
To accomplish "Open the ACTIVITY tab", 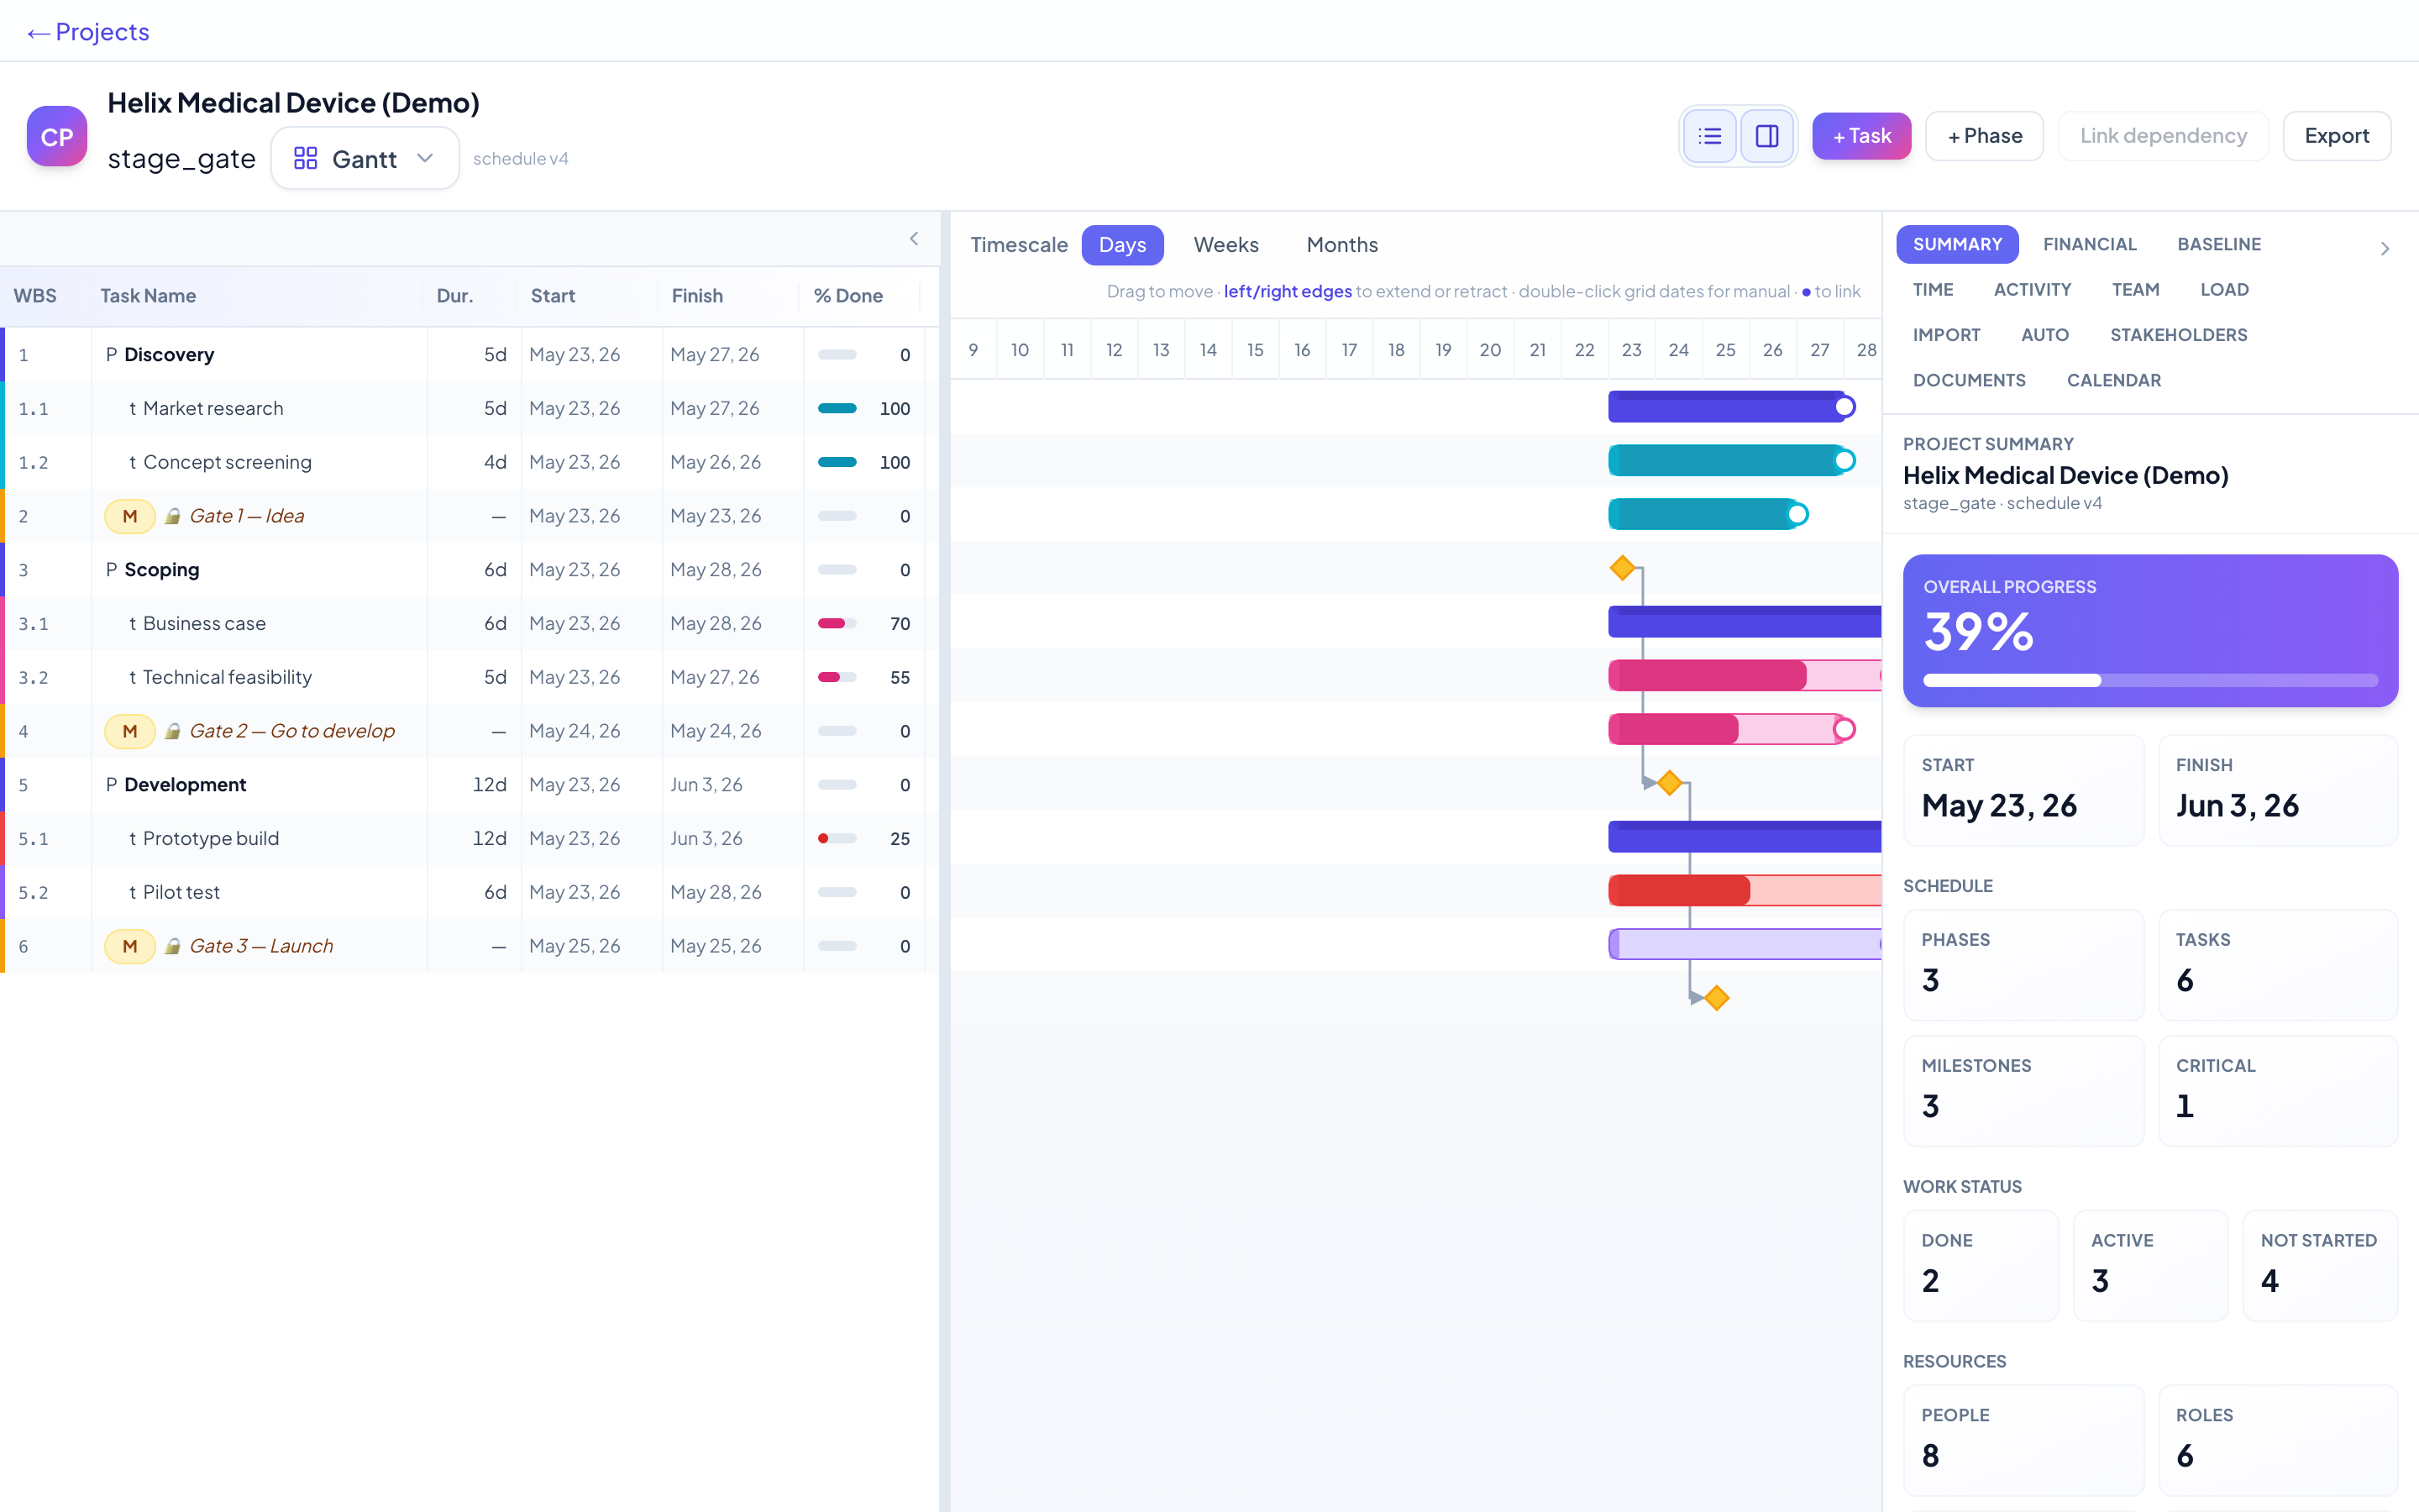I will [2031, 289].
